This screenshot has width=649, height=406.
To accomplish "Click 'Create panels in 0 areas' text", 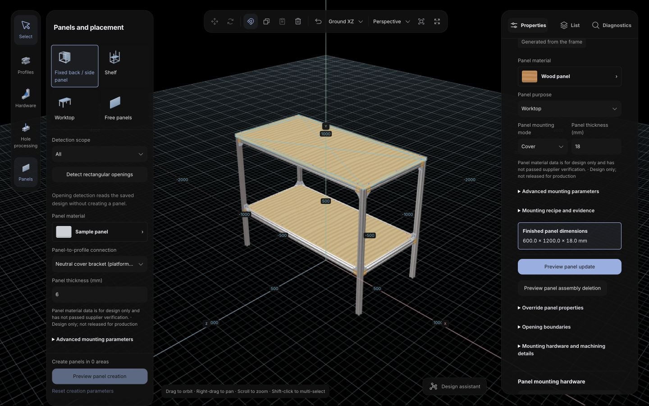I will (80, 362).
